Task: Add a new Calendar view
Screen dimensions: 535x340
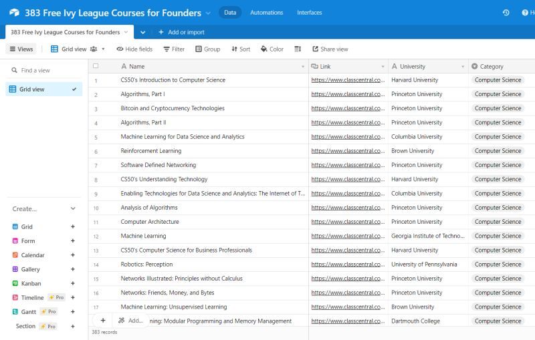Action: click(73, 255)
